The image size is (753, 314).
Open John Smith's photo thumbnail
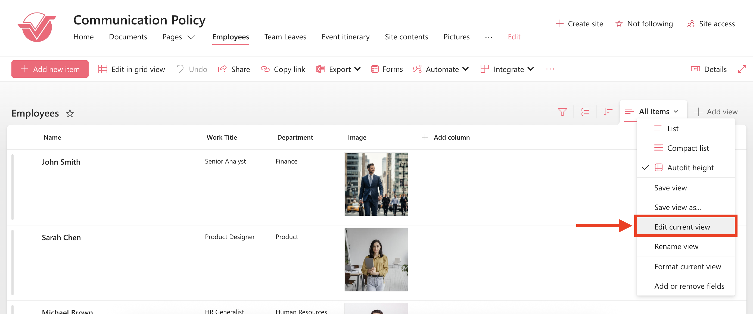coord(376,184)
